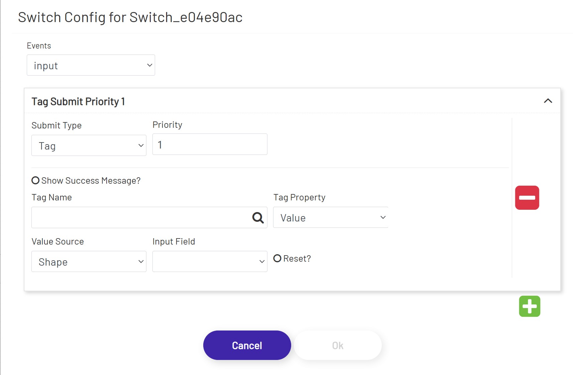This screenshot has height=375, width=582.
Task: Click the arrow inside the Tag Property selector
Action: click(x=383, y=217)
